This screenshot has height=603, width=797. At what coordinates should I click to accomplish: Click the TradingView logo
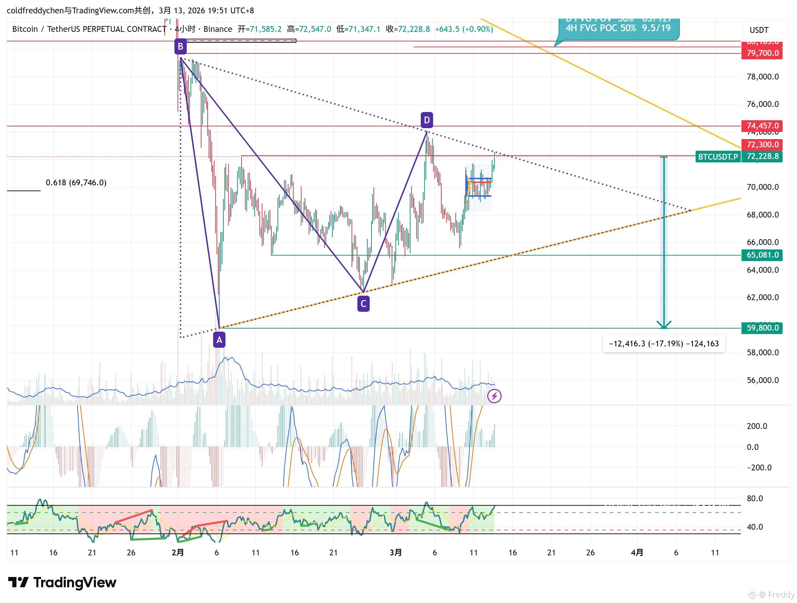coord(62,582)
